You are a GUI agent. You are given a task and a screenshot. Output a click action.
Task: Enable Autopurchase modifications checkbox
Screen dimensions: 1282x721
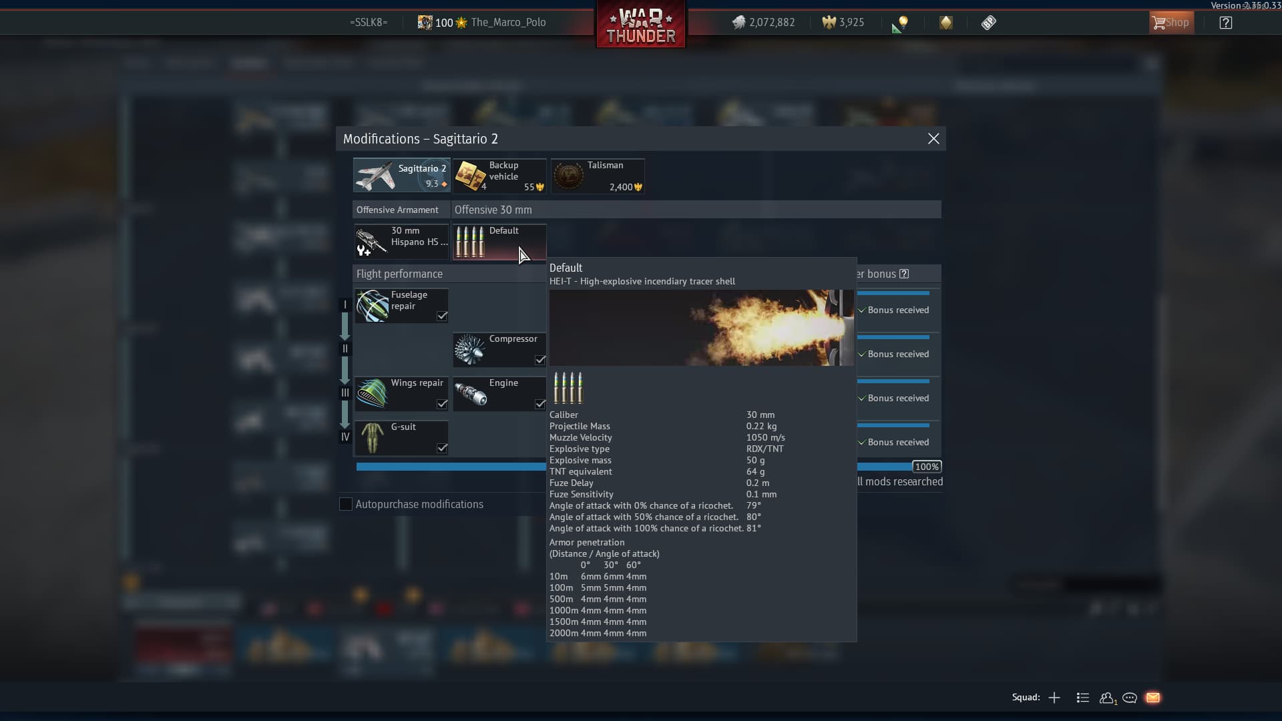tap(346, 504)
